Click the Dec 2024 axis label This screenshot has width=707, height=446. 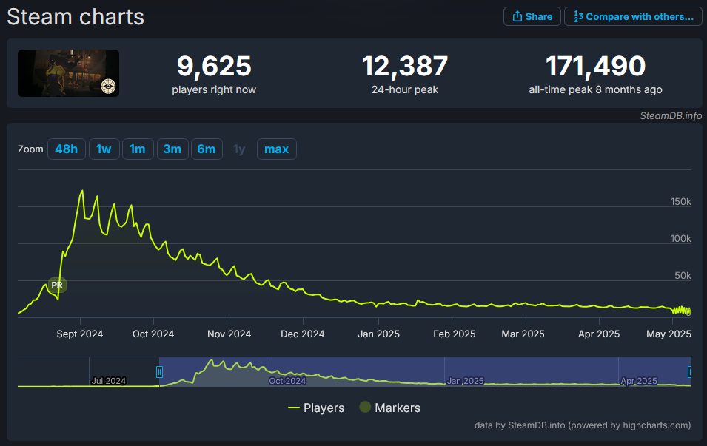tap(303, 334)
